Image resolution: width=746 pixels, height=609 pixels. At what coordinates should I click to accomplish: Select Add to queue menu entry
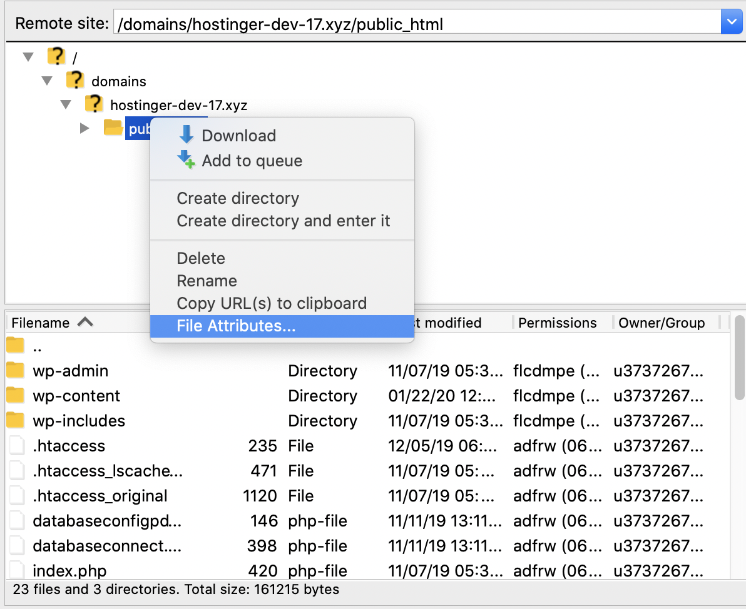[252, 161]
